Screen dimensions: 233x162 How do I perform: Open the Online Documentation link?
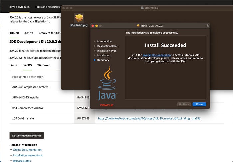[x=27, y=150]
